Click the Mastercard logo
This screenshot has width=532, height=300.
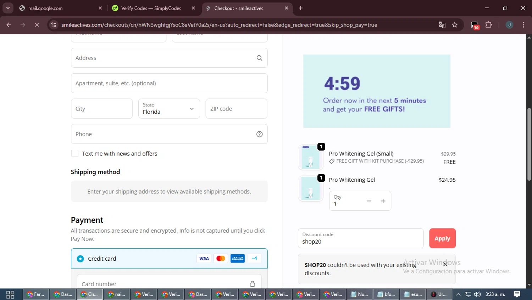(221, 259)
